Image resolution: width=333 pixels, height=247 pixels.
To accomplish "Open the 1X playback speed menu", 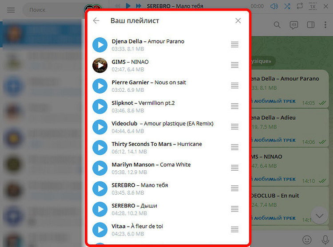I will (313, 6).
